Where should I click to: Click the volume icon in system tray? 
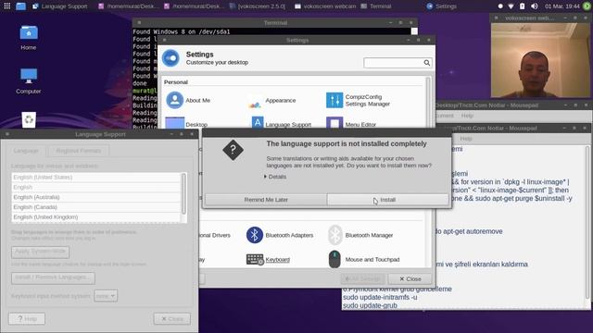pos(534,6)
